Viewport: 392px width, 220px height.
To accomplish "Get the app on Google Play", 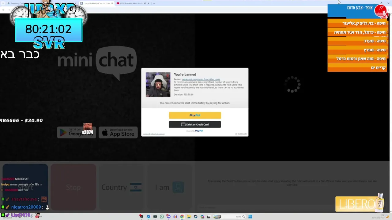I will click(x=76, y=132).
